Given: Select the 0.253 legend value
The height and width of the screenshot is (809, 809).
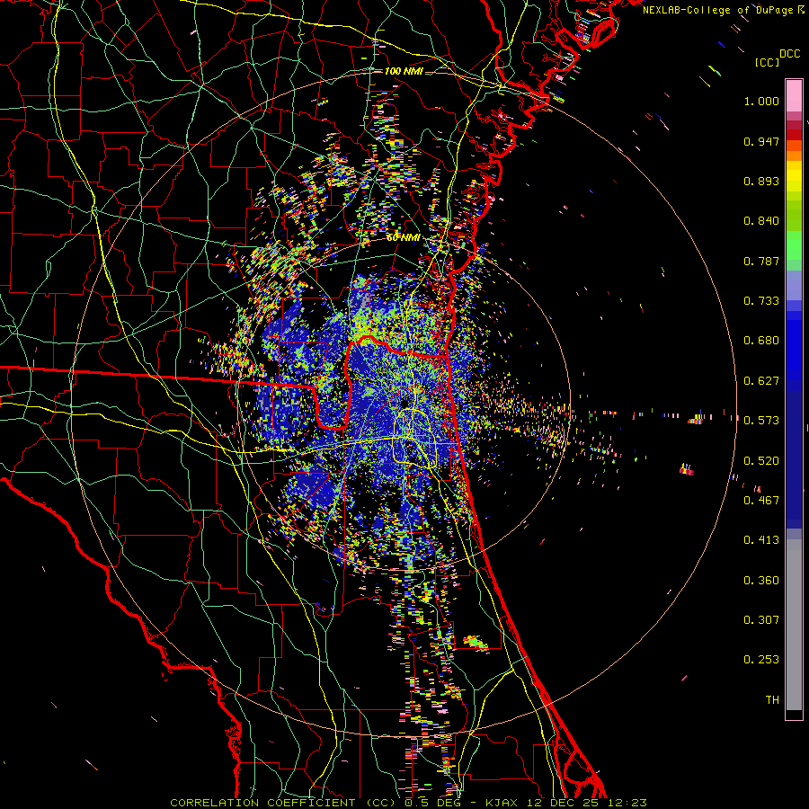Looking at the screenshot, I should (761, 660).
